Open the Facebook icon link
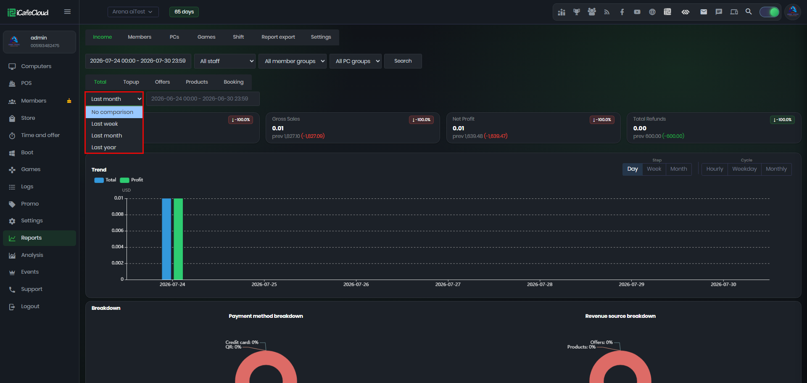 point(622,12)
